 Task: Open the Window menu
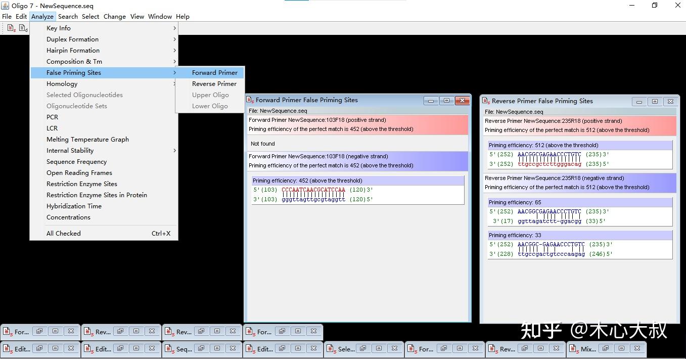[160, 16]
